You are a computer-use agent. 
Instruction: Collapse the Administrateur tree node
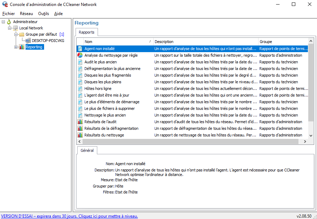point(3,22)
